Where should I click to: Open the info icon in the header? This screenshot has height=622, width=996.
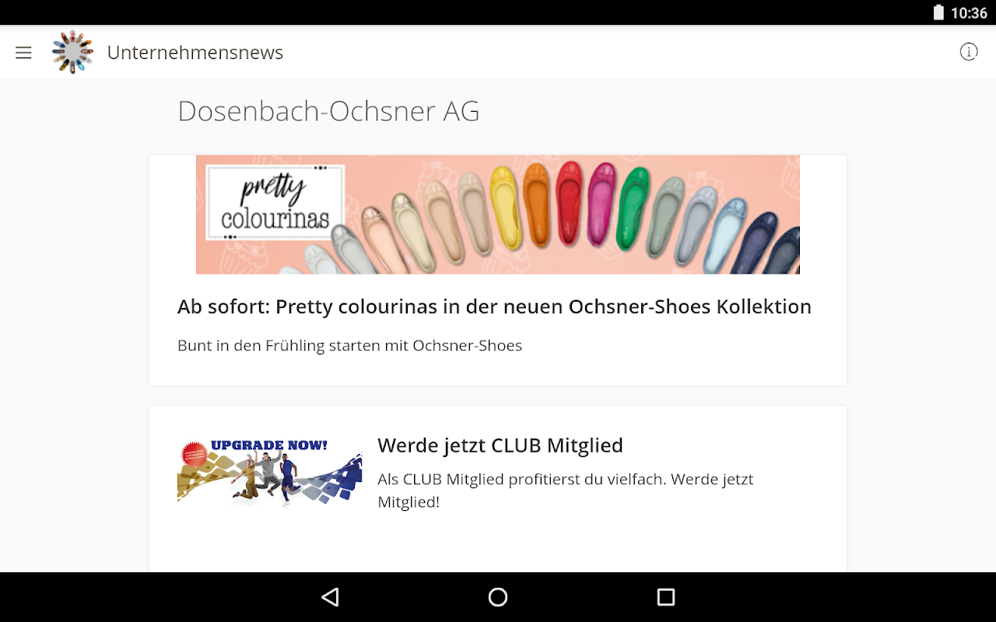[x=969, y=52]
